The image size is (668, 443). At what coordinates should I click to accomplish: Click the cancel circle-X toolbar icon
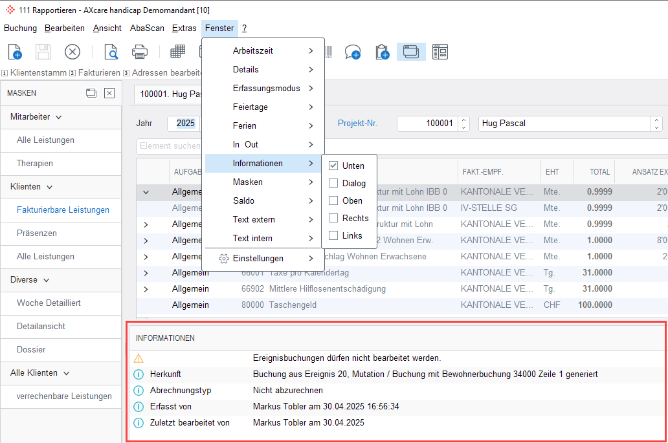tap(72, 52)
